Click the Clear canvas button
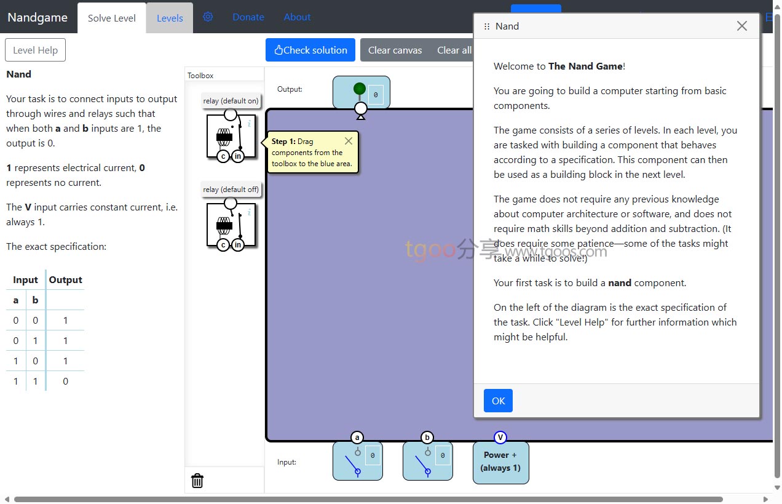Image resolution: width=782 pixels, height=504 pixels. pyautogui.click(x=395, y=50)
